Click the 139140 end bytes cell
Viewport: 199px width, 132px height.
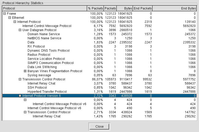pos(190,22)
